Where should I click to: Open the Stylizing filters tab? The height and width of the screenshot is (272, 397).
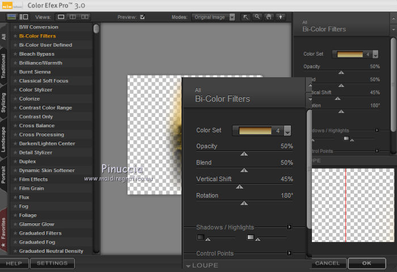(x=3, y=102)
